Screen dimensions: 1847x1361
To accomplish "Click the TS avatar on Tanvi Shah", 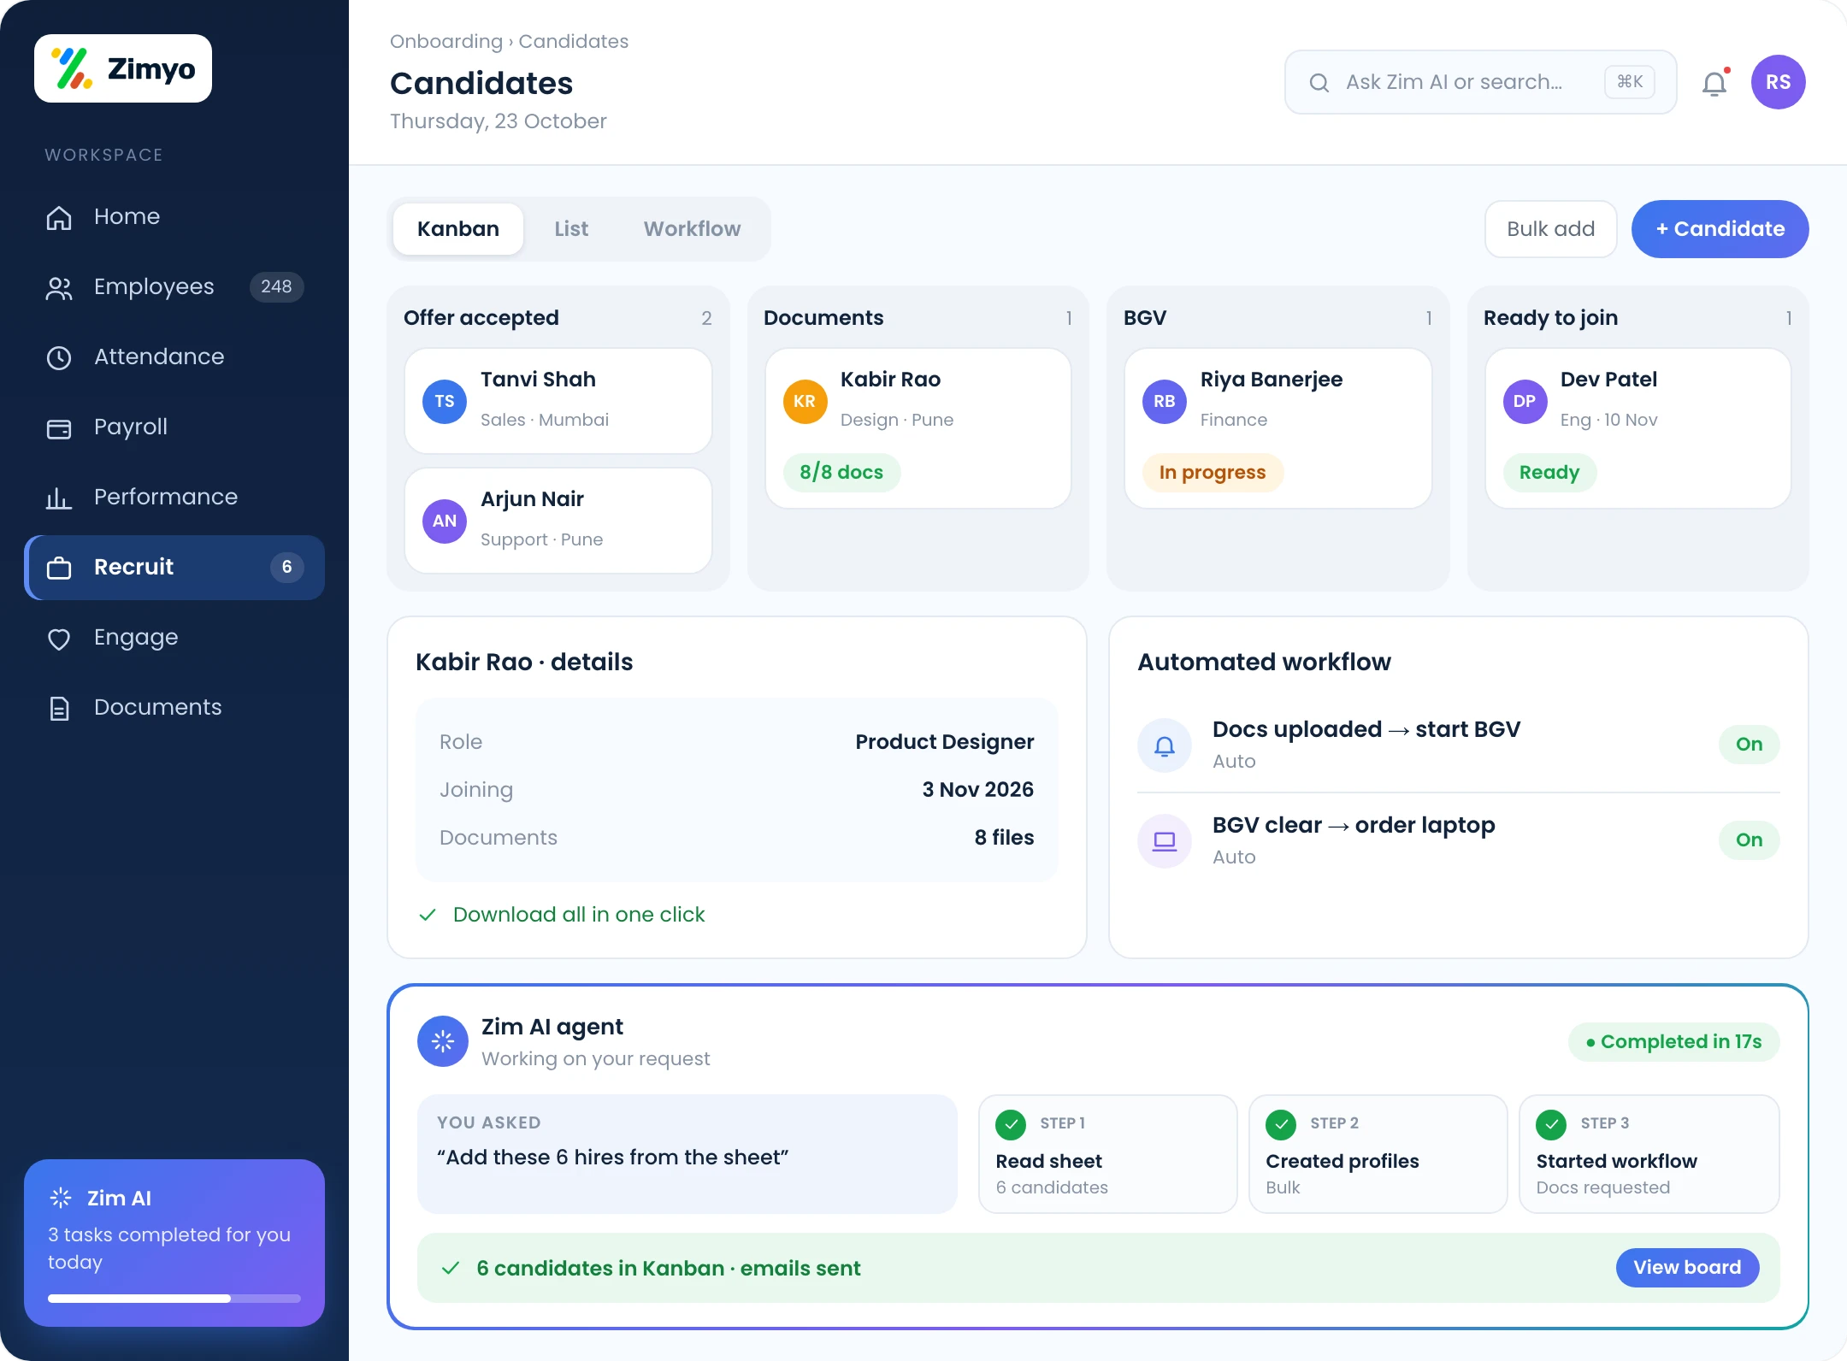I will tap(445, 402).
